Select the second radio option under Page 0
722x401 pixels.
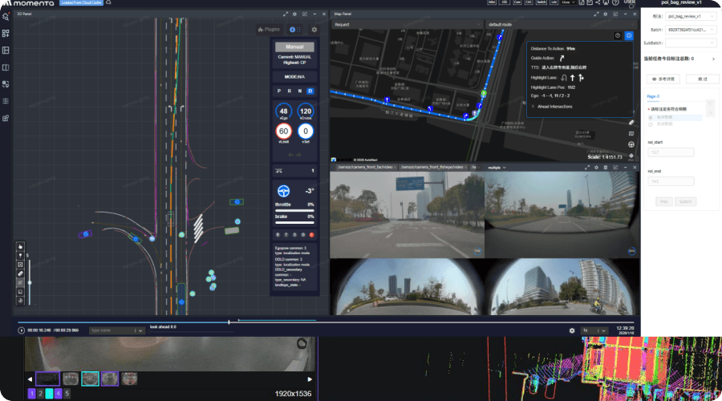click(651, 124)
